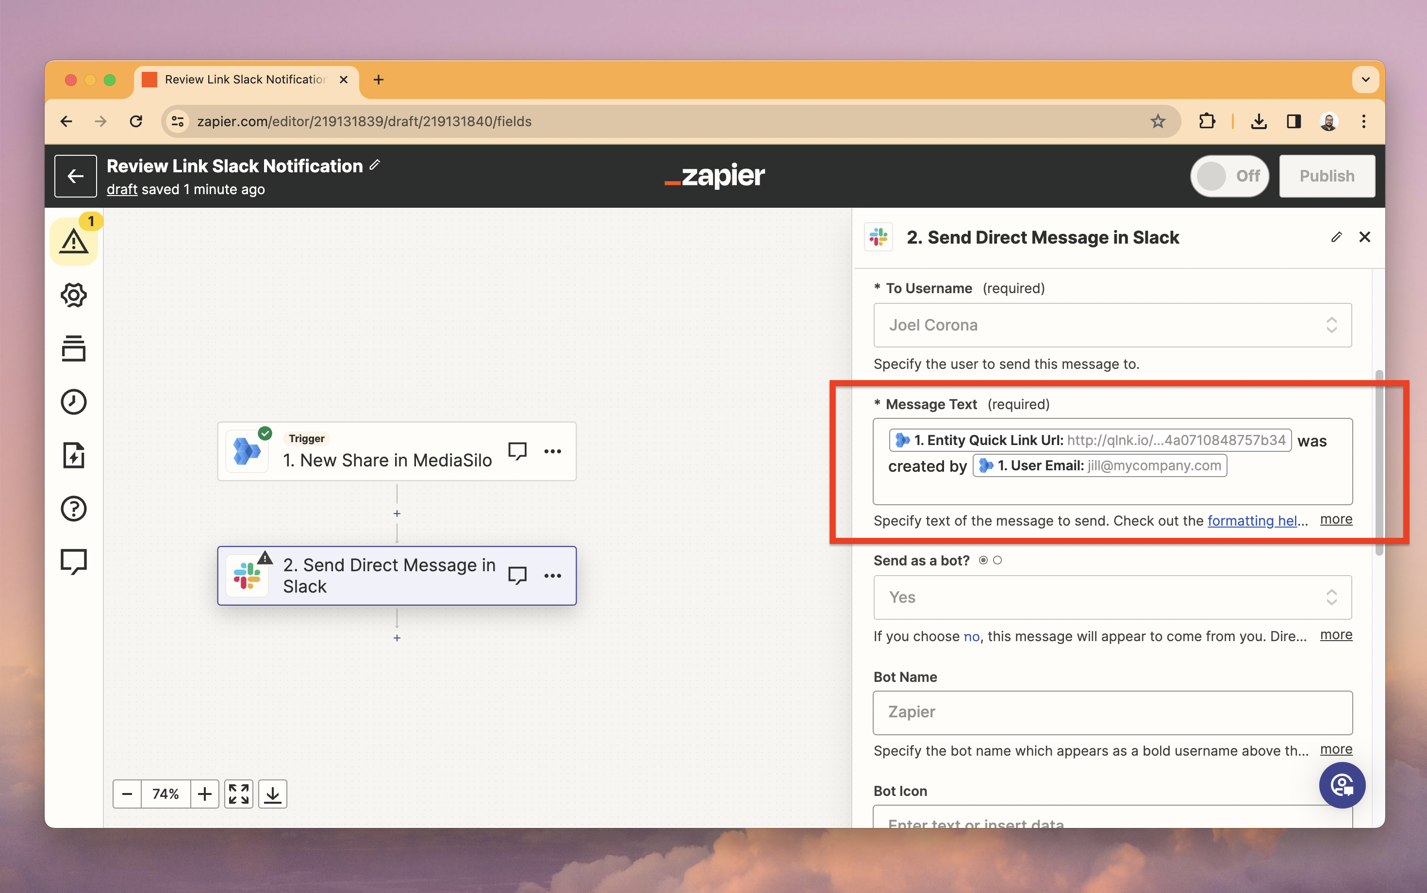The width and height of the screenshot is (1427, 893).
Task: Open the comments speech bubble in sidebar
Action: 73,562
